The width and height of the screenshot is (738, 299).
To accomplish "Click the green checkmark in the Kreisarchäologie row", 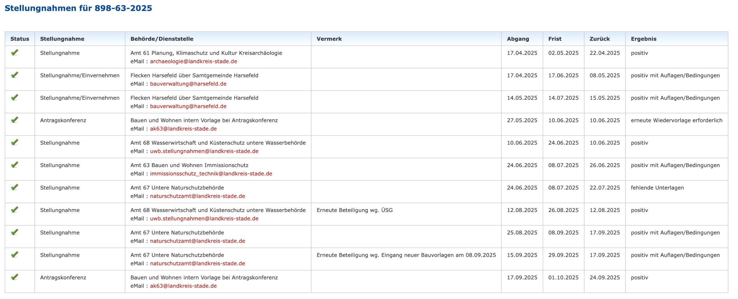I will [14, 53].
